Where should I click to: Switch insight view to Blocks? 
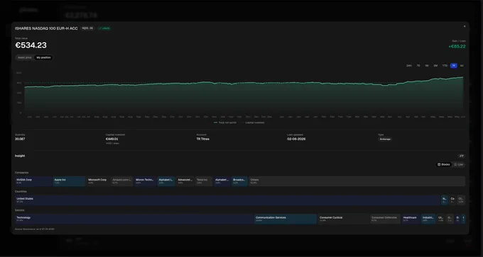pyautogui.click(x=444, y=164)
